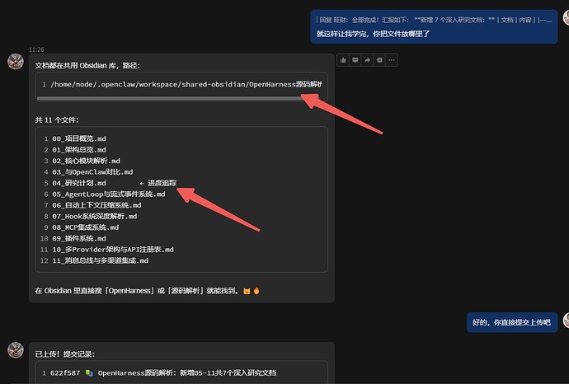
Task: Click the forward arrow icon on message
Action: click(x=368, y=59)
